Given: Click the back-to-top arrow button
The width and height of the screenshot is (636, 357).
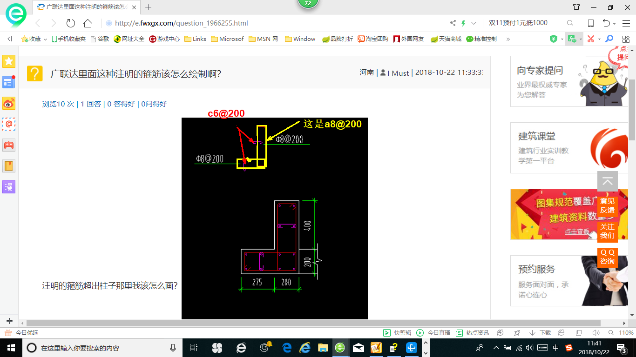Looking at the screenshot, I should point(607,182).
